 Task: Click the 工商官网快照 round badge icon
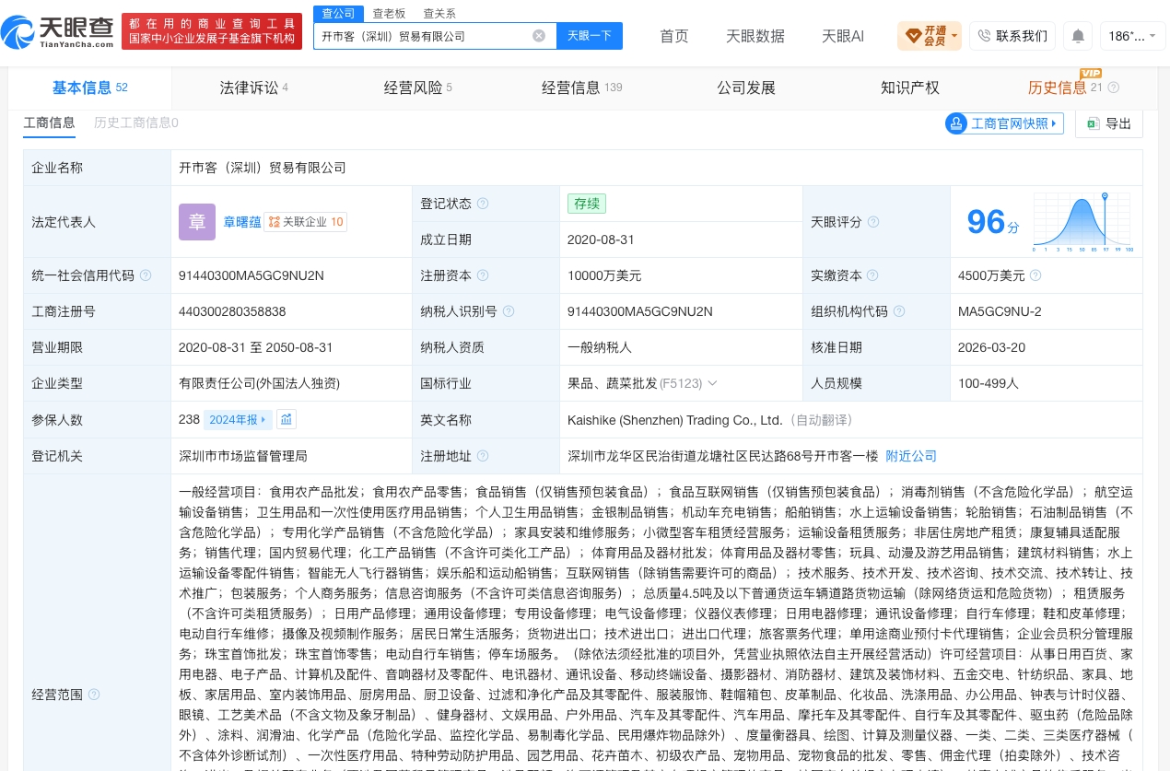(x=956, y=123)
